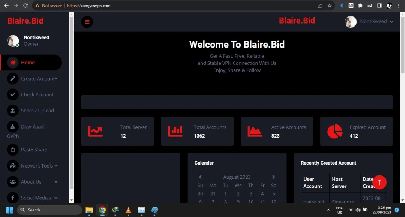
Task: Reload the page
Action: click(25, 6)
